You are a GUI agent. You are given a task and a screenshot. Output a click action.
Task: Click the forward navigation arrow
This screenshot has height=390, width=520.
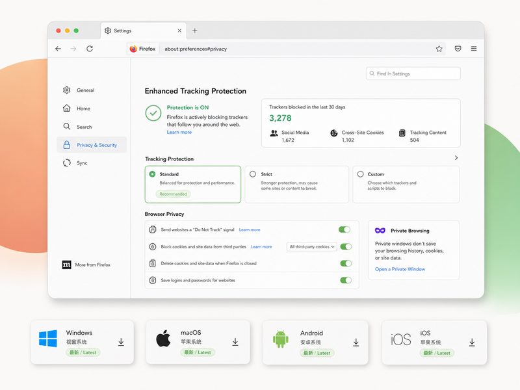73,49
